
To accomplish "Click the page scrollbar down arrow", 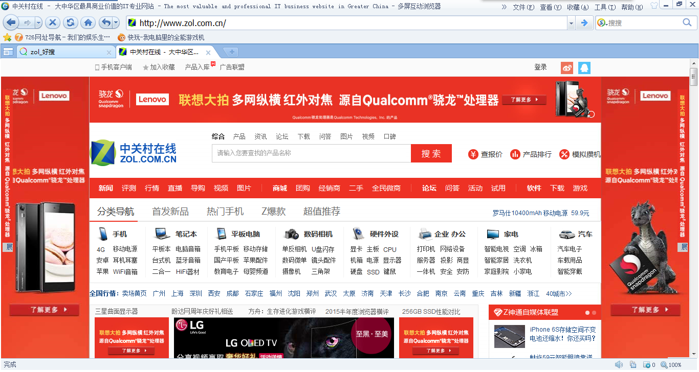I will pyautogui.click(x=694, y=354).
